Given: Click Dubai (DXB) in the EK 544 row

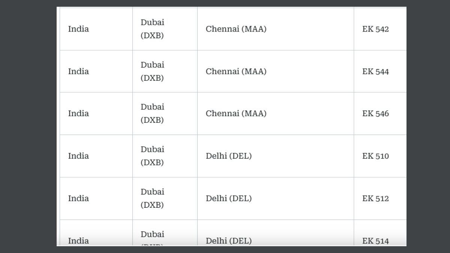Looking at the screenshot, I should click(152, 72).
